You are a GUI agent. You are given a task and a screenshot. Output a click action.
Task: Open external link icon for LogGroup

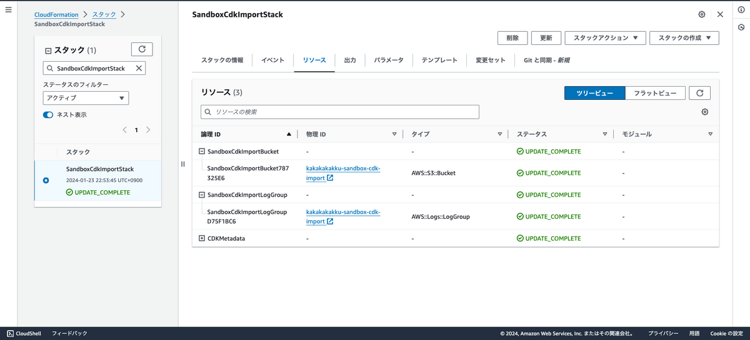[330, 221]
